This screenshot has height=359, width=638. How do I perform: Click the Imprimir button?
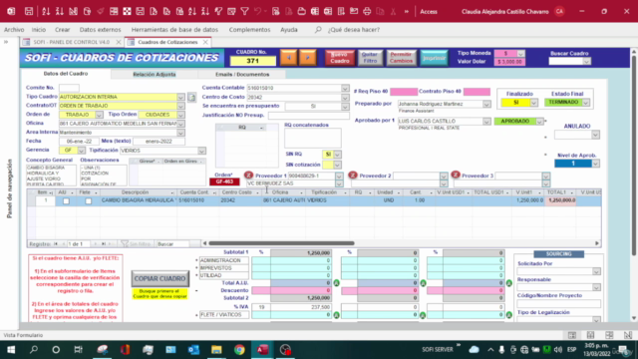tap(434, 58)
